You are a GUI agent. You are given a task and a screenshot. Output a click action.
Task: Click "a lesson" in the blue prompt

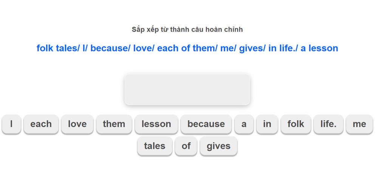click(x=319, y=48)
